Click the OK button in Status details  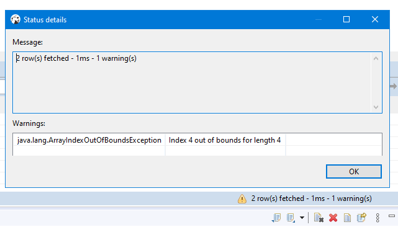point(353,172)
